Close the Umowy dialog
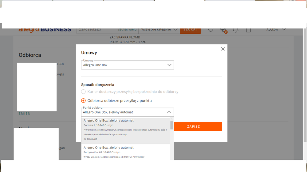 click(x=223, y=49)
